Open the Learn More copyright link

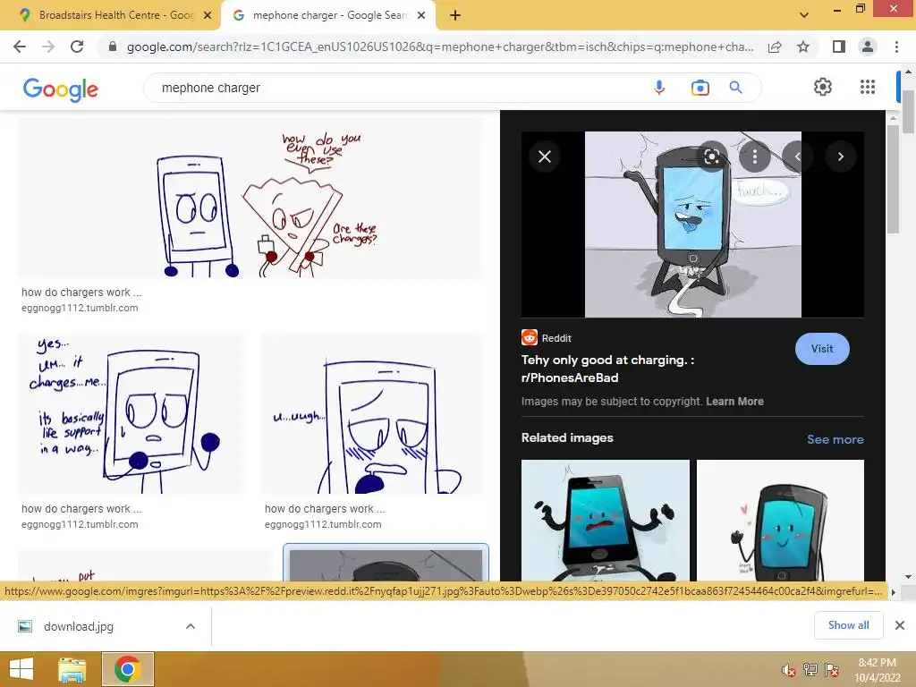coord(734,402)
